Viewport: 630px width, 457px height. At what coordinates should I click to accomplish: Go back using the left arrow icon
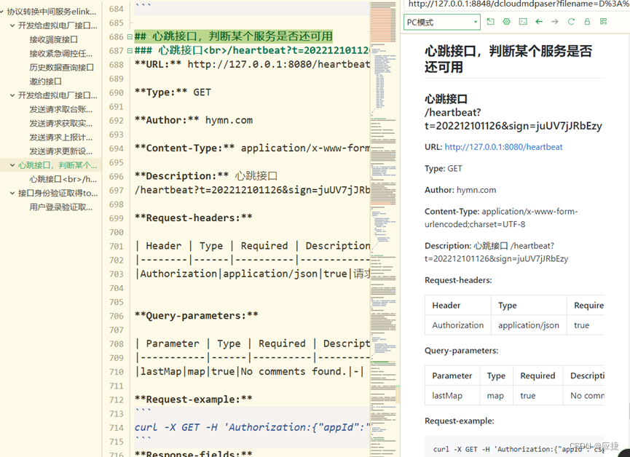pos(539,22)
